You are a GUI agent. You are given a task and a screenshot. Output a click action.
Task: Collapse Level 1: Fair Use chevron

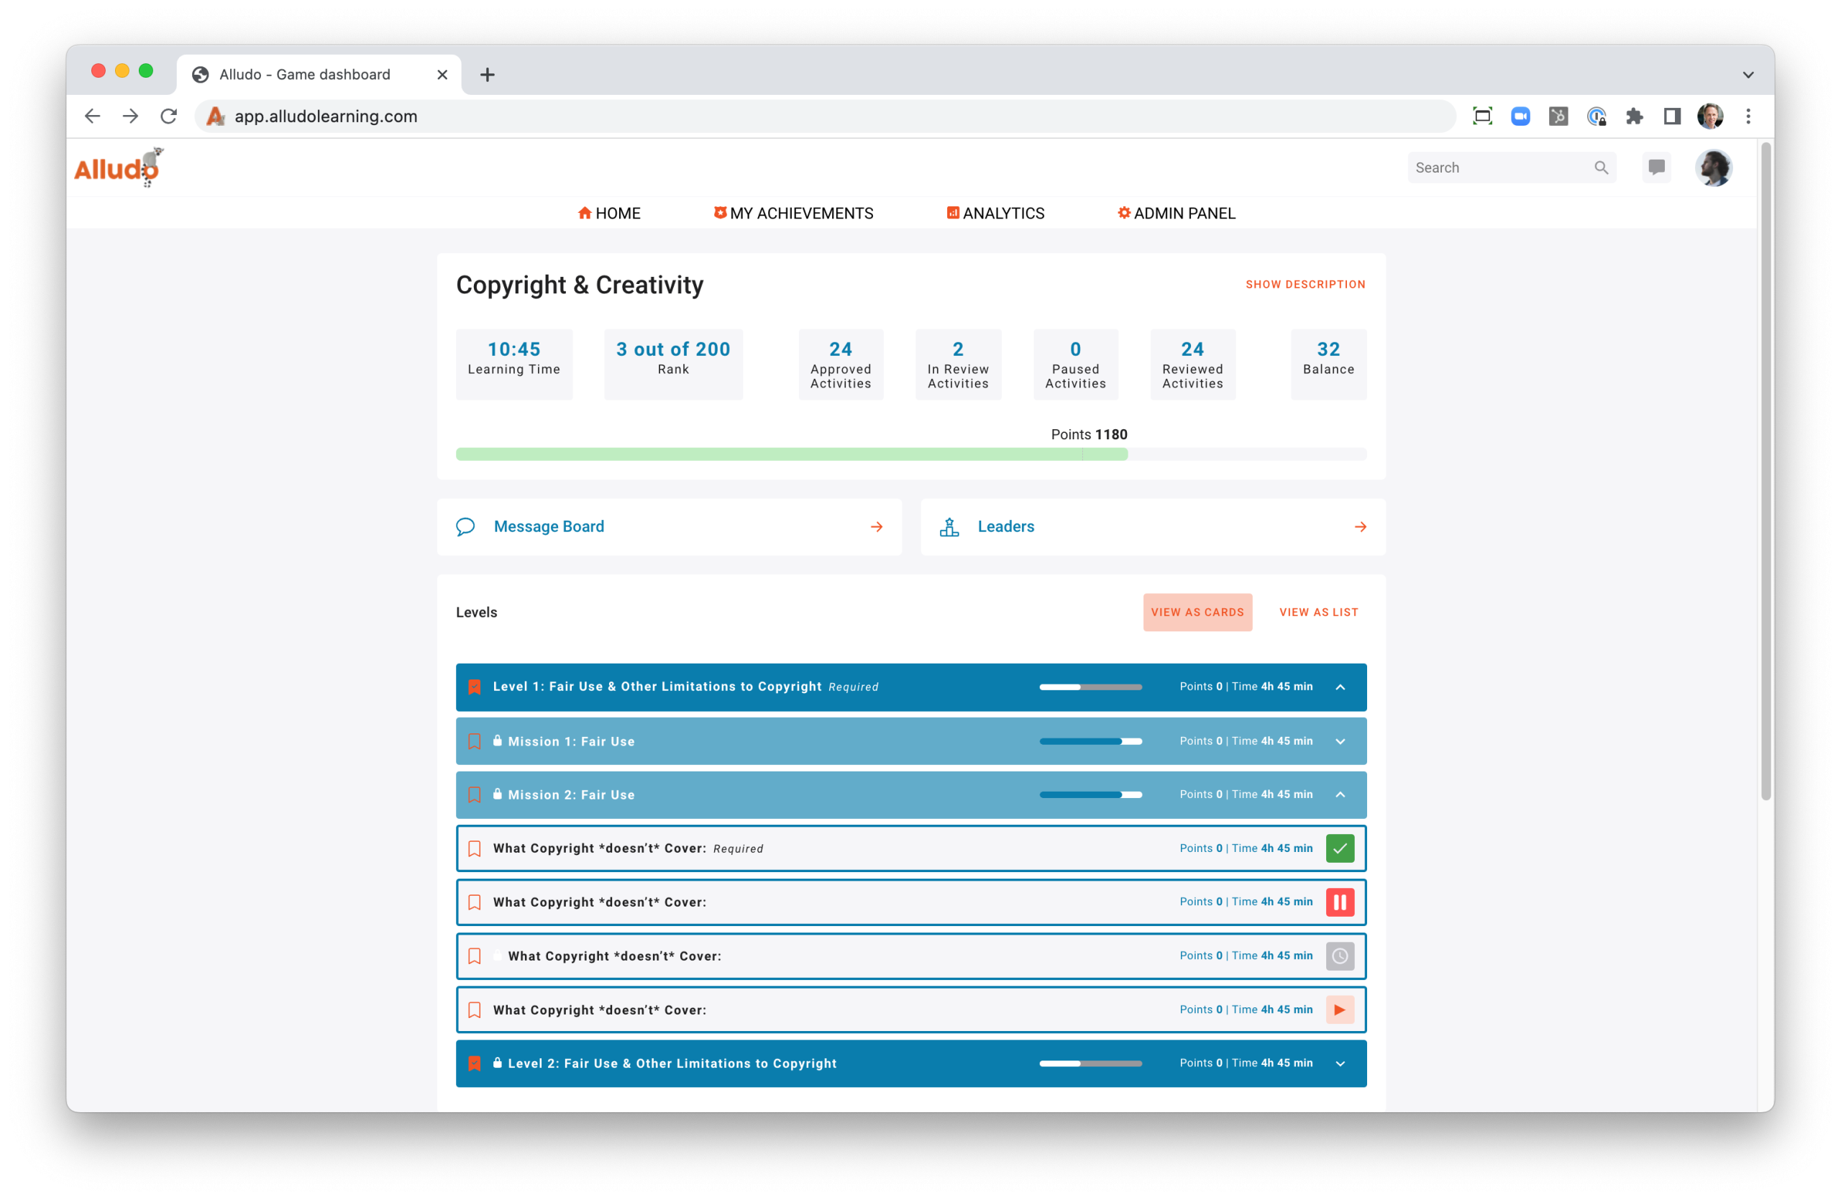1340,687
